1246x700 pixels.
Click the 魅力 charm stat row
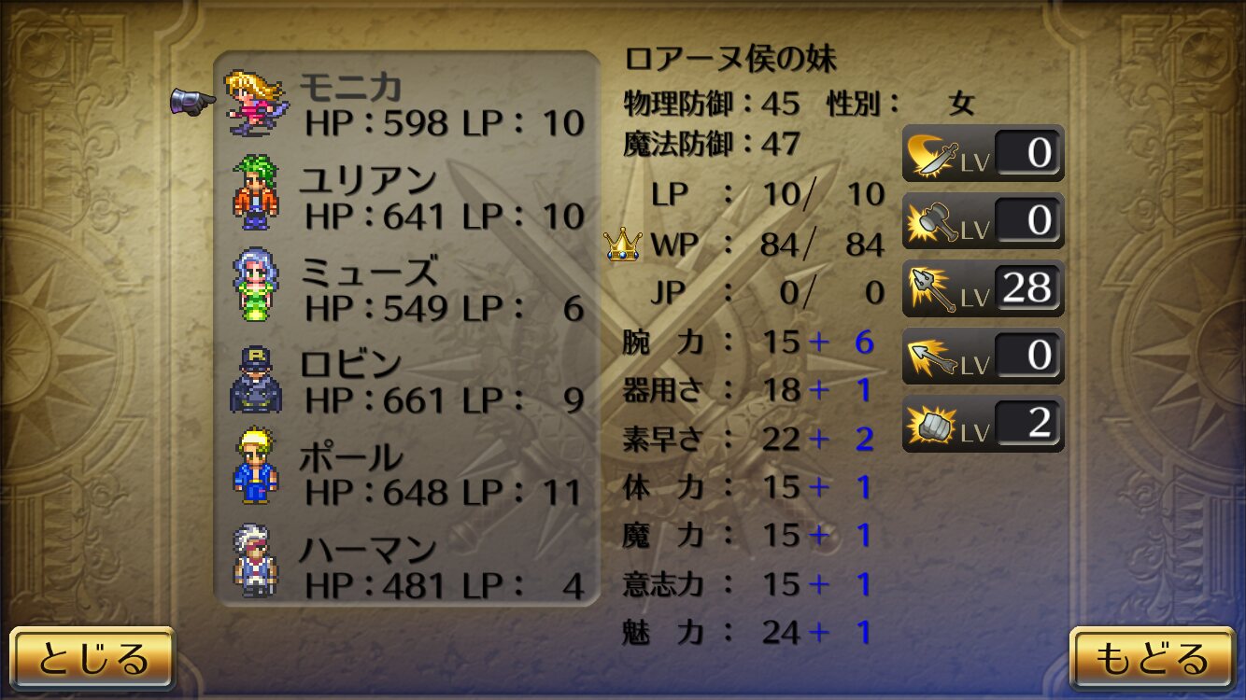coord(748,633)
